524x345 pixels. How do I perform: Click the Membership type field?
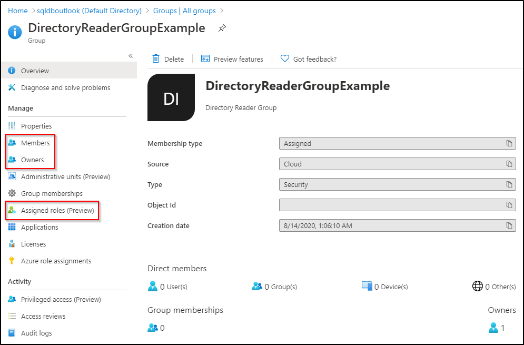coord(397,143)
